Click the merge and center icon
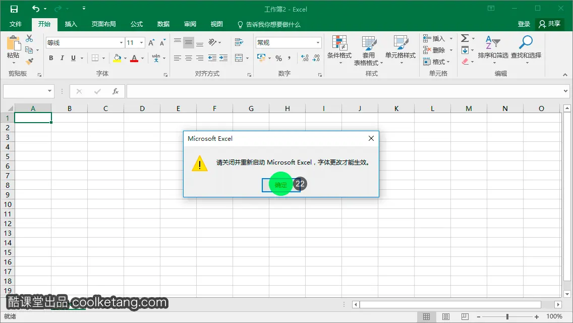This screenshot has height=323, width=573. [x=239, y=58]
